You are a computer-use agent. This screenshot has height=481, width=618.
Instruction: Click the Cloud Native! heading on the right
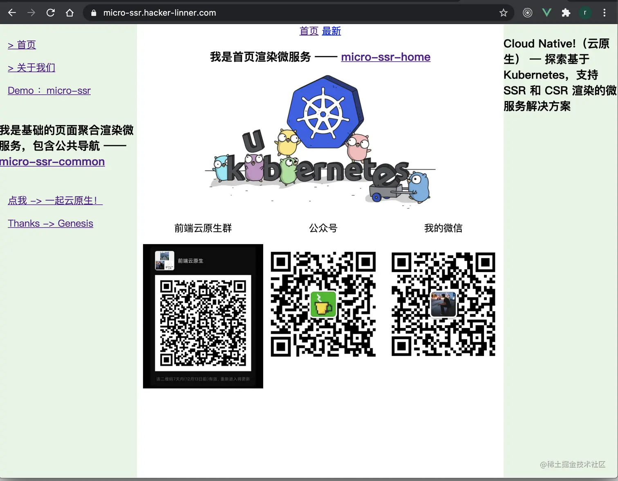(x=560, y=75)
